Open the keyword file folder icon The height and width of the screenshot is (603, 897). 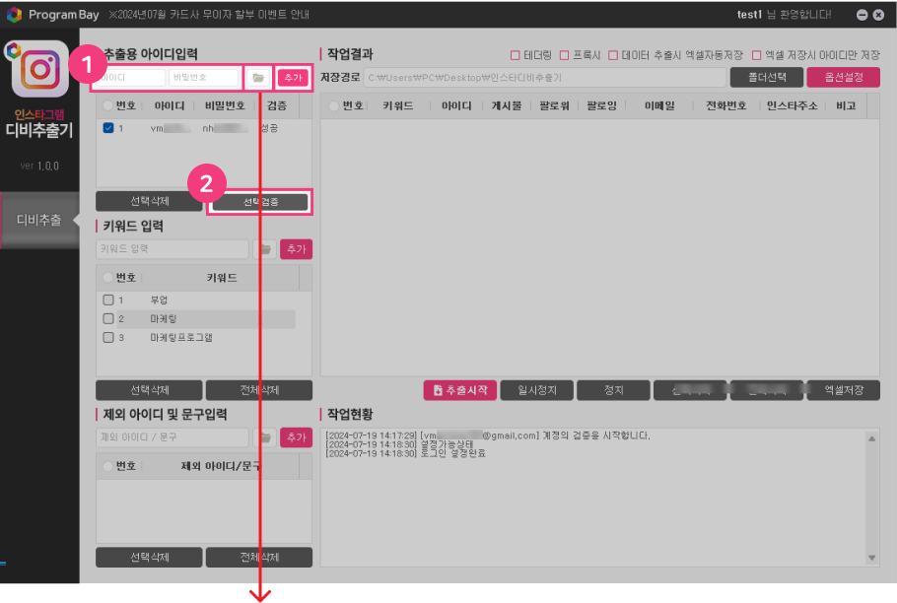(x=263, y=249)
